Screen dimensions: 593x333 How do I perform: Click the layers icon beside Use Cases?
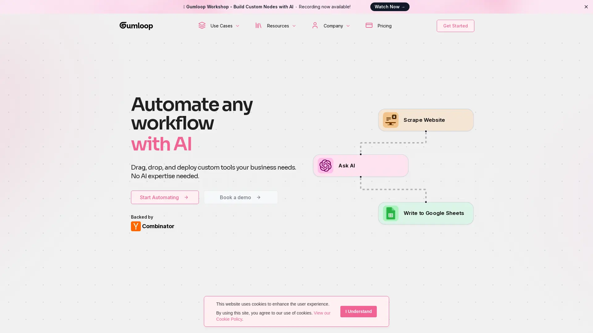point(202,26)
